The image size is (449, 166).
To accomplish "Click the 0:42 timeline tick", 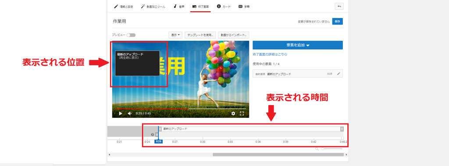I will coord(314,141).
